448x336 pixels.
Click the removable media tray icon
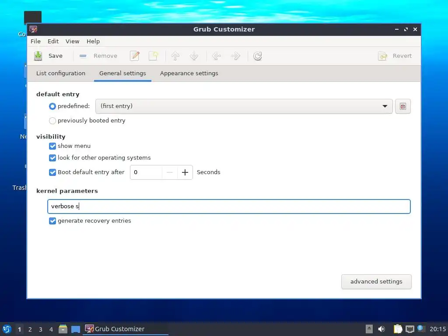(369, 329)
